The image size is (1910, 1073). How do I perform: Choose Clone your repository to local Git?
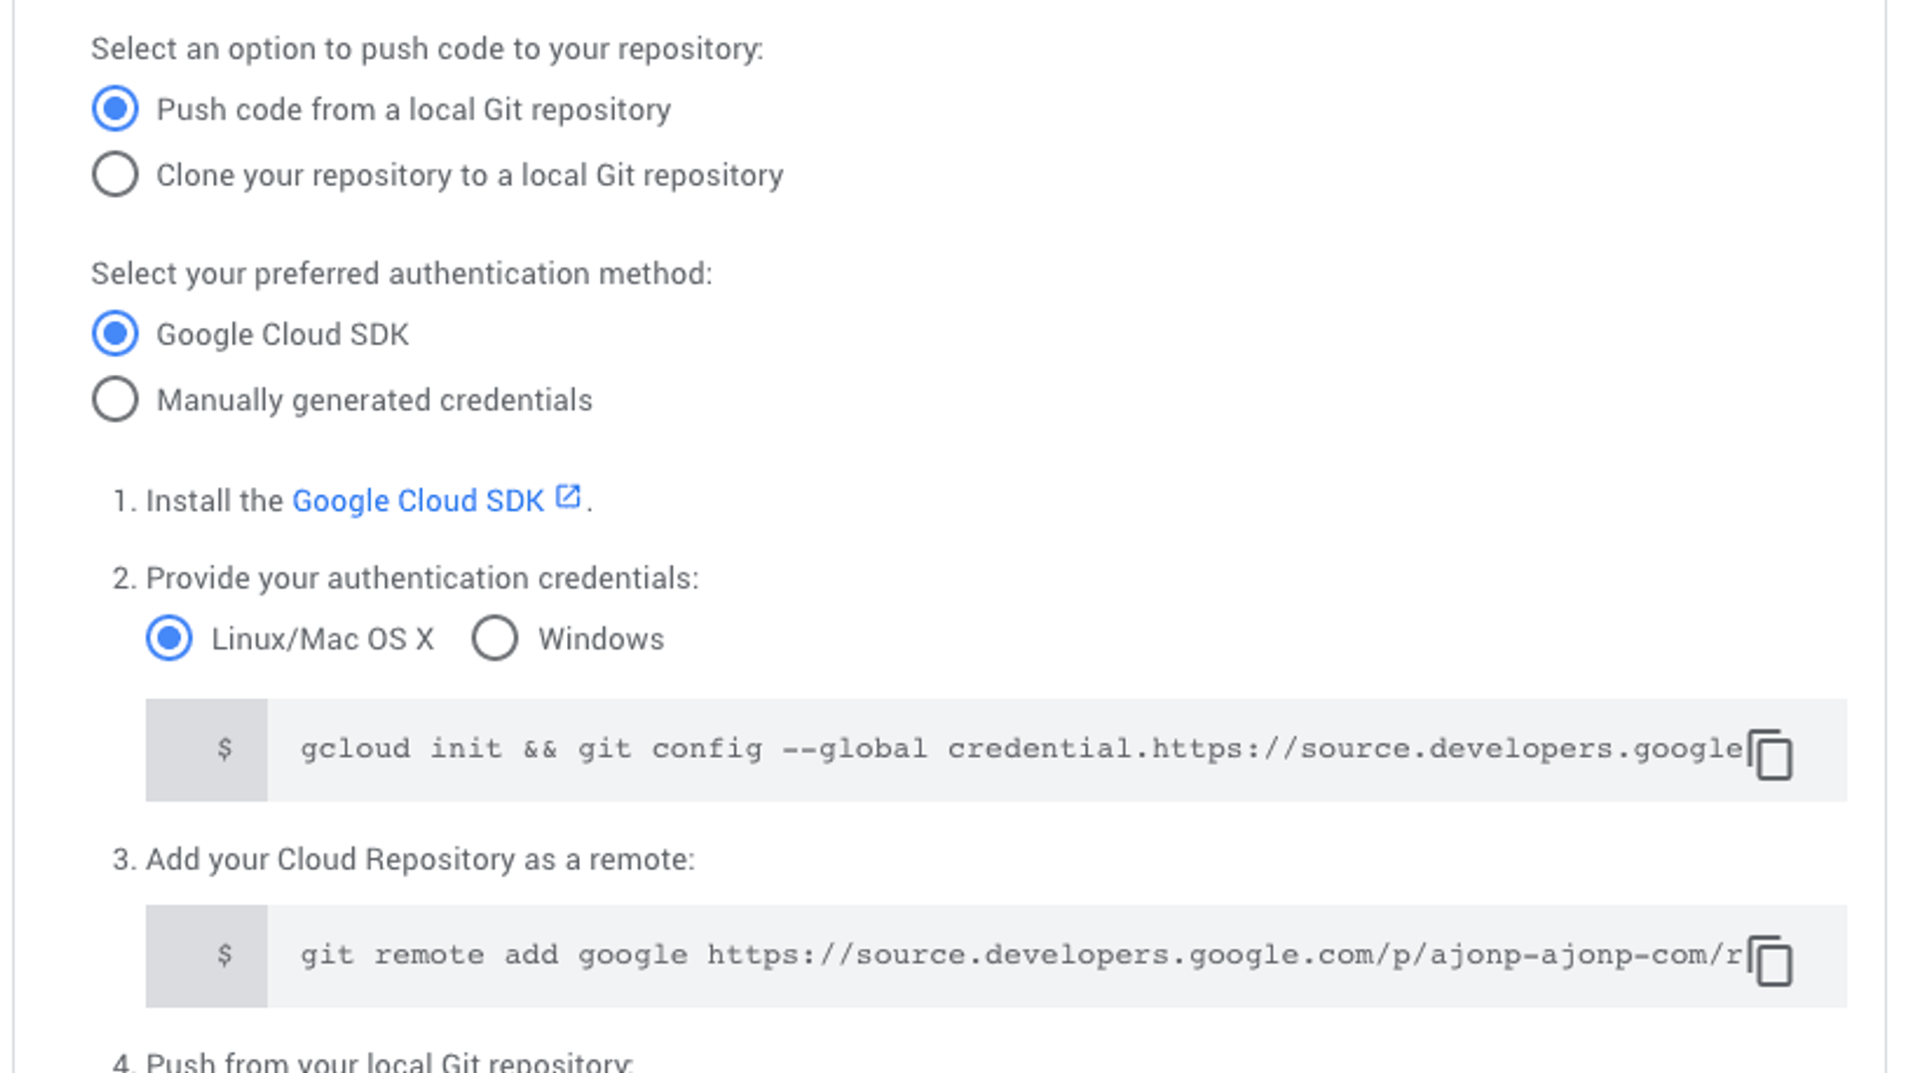(115, 174)
